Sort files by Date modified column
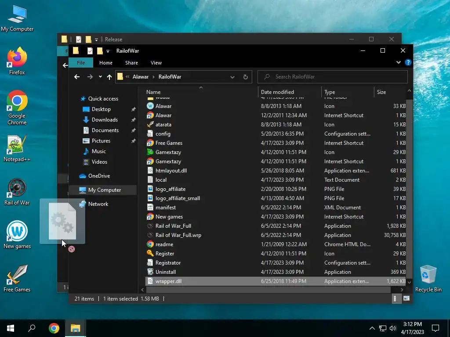The height and width of the screenshot is (337, 450). (289, 92)
